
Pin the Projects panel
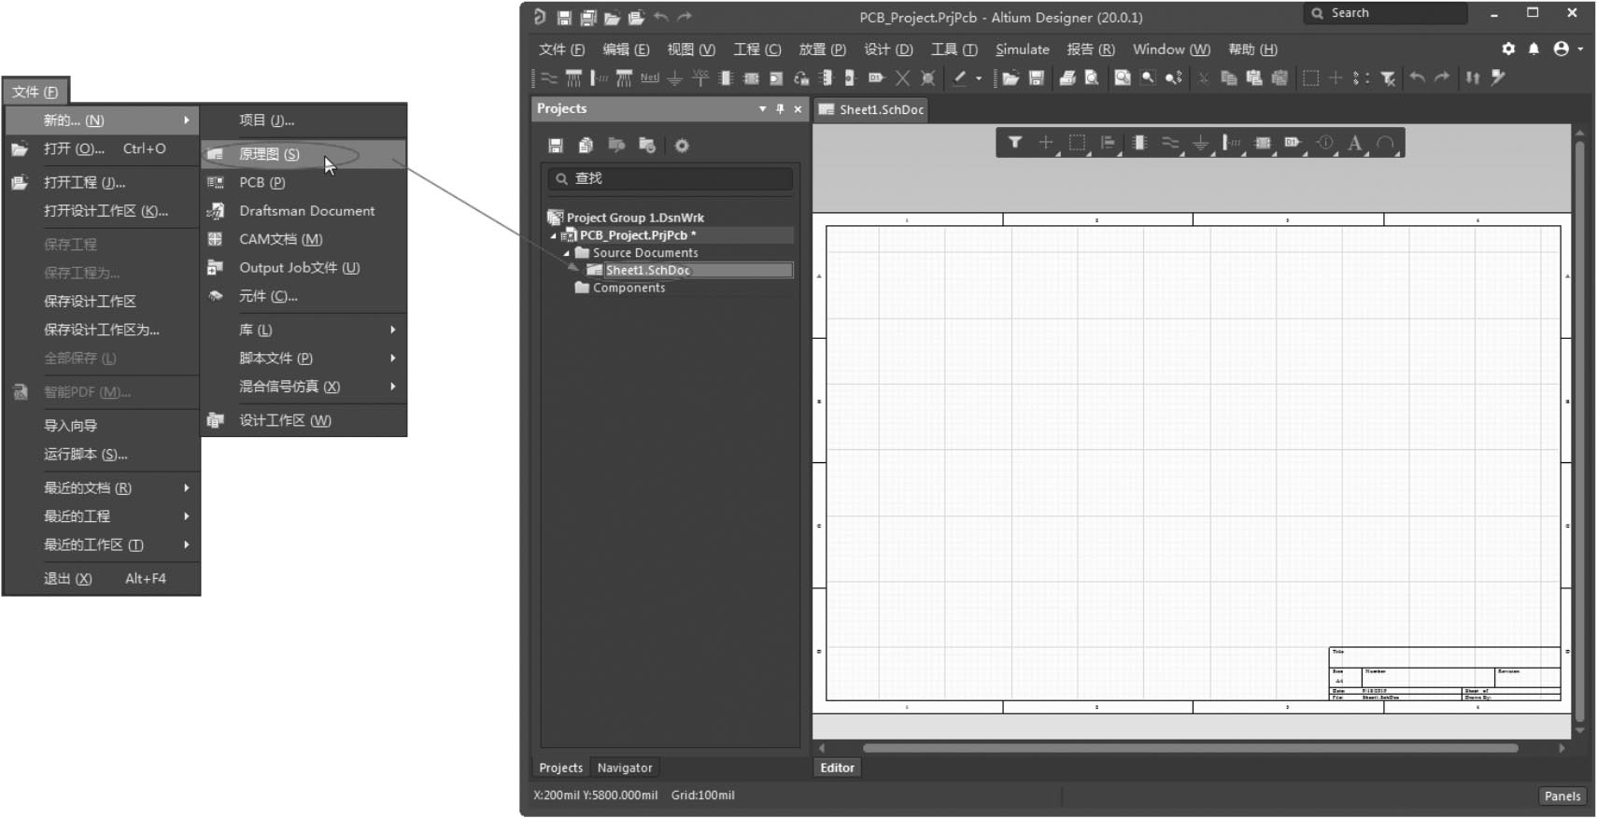tap(780, 109)
